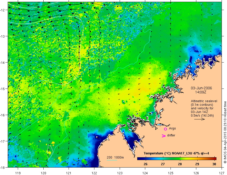The height and width of the screenshot is (175, 227).
Task: Click the longitude axis label '121'
Action: (69, 173)
